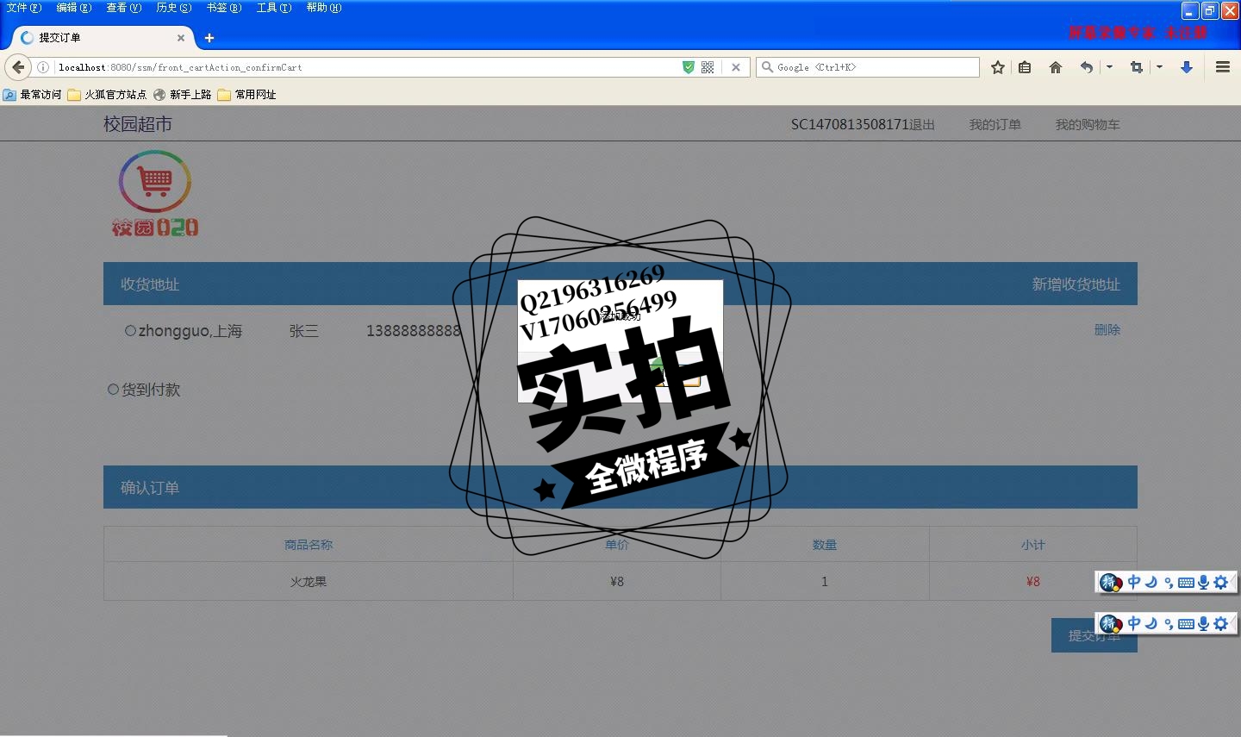This screenshot has height=737, width=1241.
Task: Click punctuation icon in upper IME bar
Action: (1169, 584)
